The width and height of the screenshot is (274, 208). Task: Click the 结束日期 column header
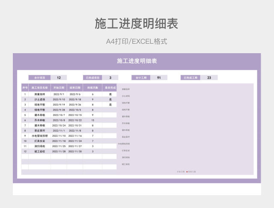(75, 87)
